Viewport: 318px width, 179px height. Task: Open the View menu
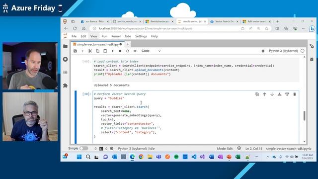[x=94, y=36]
